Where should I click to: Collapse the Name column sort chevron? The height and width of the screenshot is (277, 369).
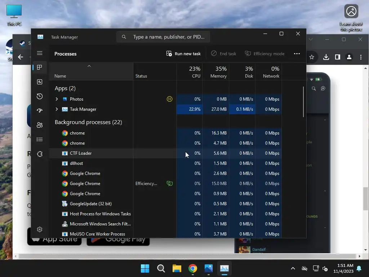[89, 66]
